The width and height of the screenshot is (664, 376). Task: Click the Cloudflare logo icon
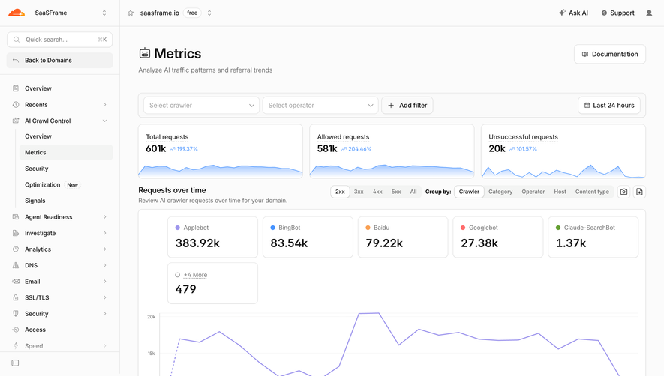pyautogui.click(x=17, y=13)
